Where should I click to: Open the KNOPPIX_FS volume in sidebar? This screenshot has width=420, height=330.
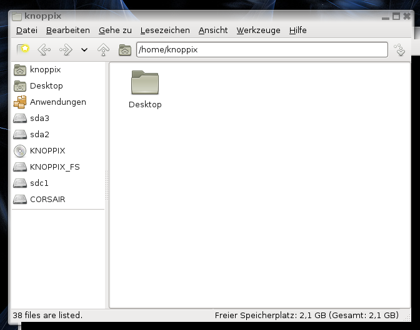pyautogui.click(x=58, y=167)
